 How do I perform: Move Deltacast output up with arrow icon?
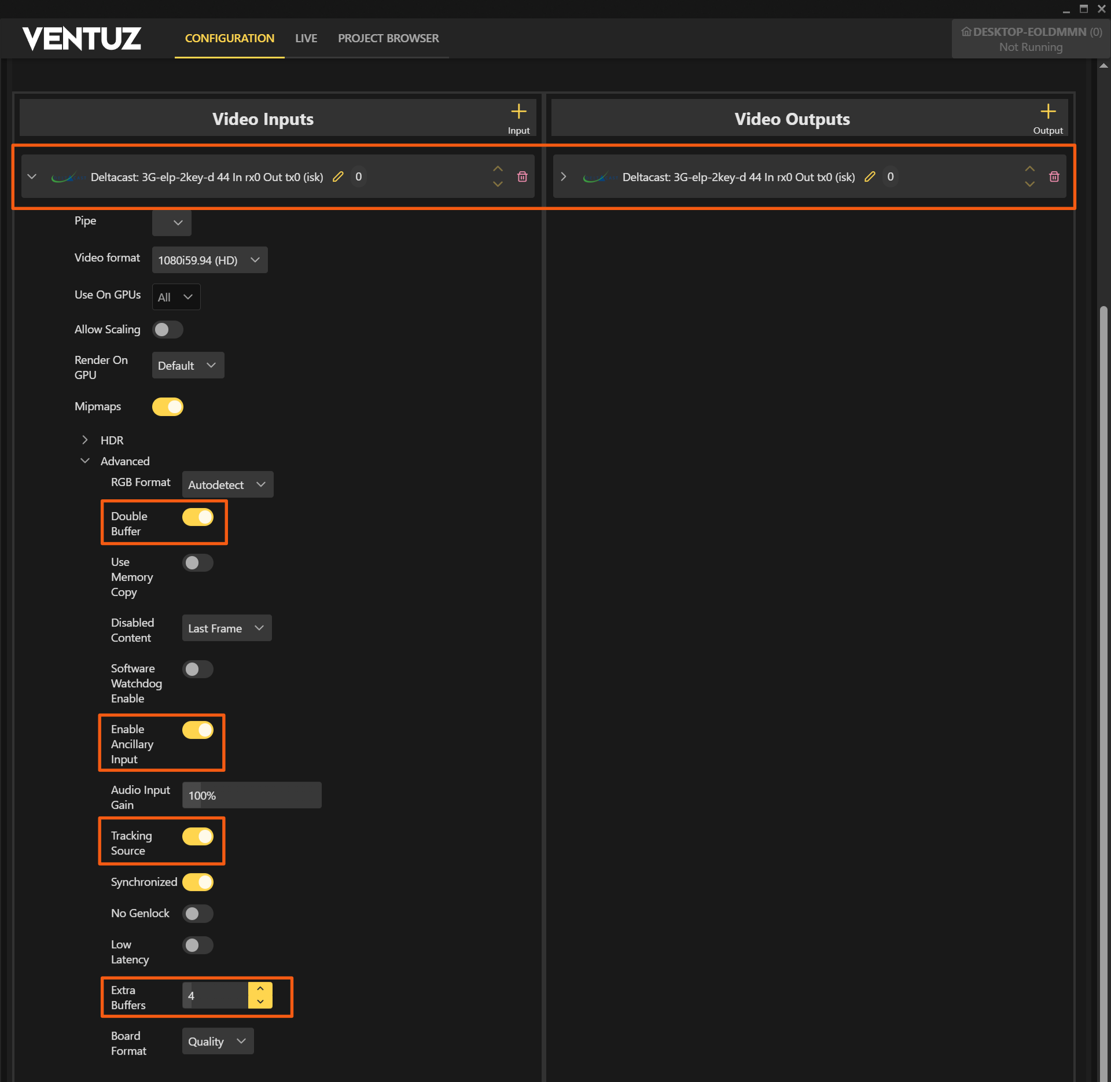[1029, 169]
